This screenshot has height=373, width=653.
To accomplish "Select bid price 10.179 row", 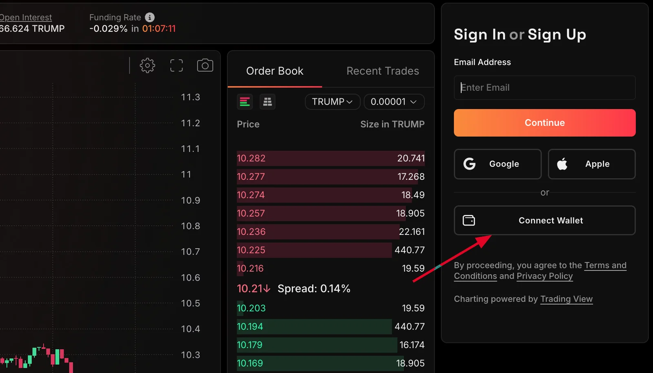I will pyautogui.click(x=331, y=345).
